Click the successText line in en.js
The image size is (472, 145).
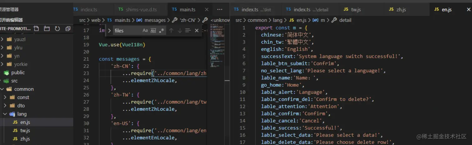pyautogui.click(x=332, y=56)
